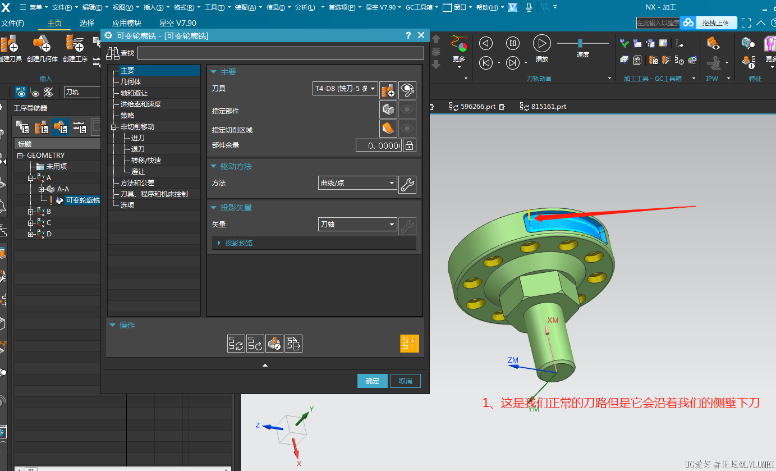Collapse the 驱动方法 section

point(214,167)
